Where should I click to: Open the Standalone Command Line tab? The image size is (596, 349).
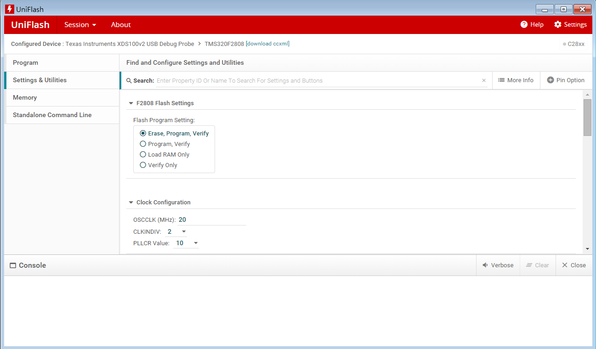click(62, 115)
